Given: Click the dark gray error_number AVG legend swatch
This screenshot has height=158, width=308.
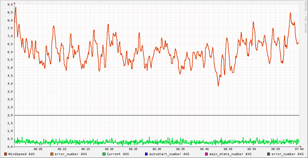Looking at the screenshot, I should point(269,154).
